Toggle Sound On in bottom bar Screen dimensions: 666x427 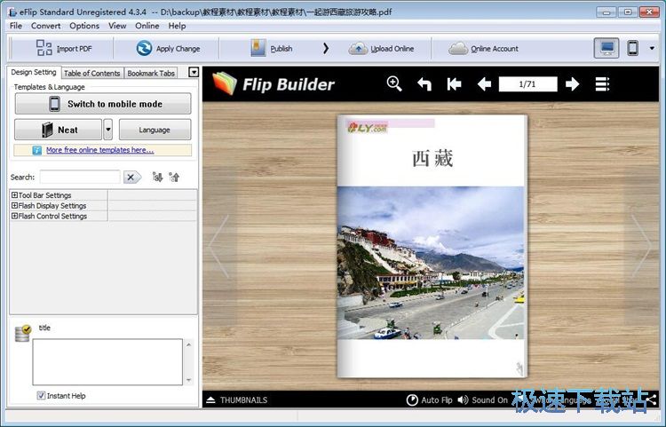coord(483,399)
